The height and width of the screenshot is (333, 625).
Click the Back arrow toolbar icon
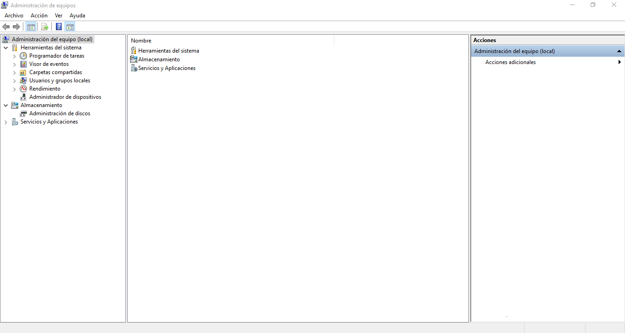pyautogui.click(x=6, y=27)
